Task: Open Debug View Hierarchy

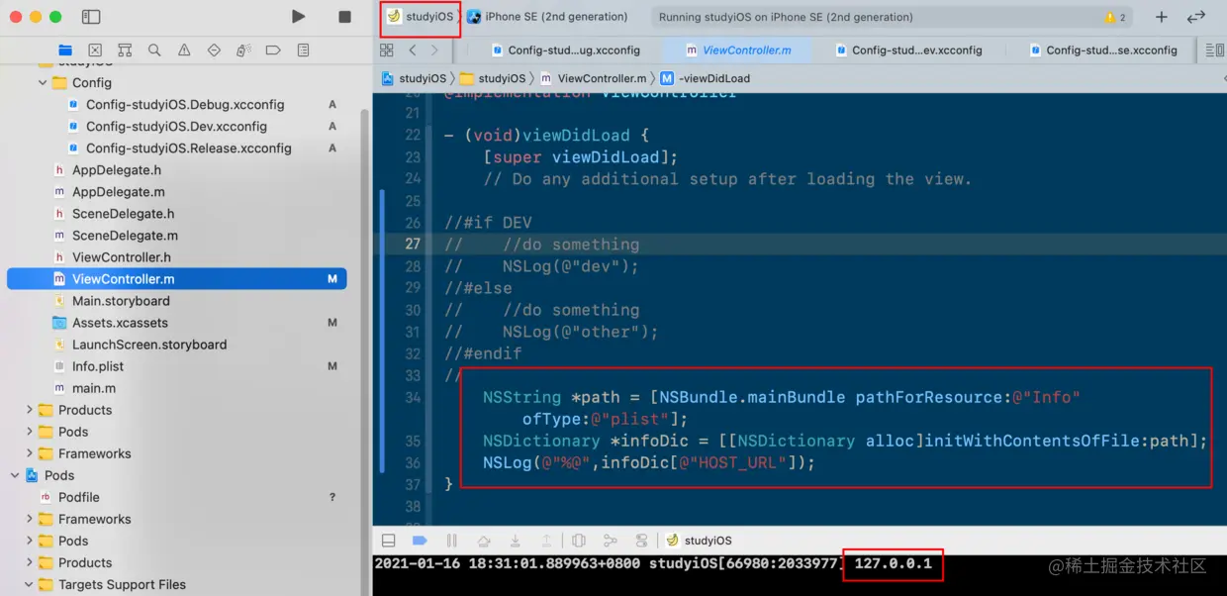Action: click(579, 541)
